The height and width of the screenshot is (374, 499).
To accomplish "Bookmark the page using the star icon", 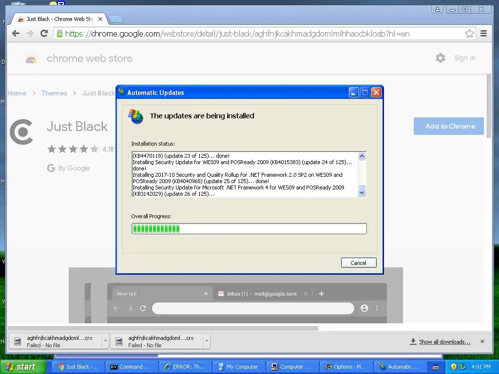I will point(469,34).
